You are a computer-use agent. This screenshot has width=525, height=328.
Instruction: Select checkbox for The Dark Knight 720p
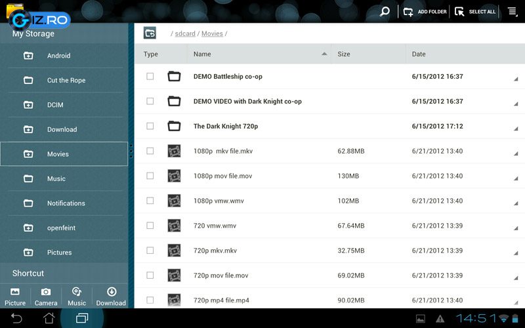[150, 126]
